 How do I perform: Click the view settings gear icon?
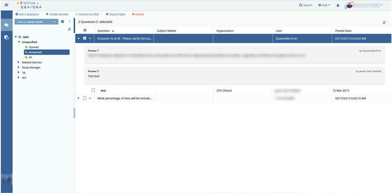click(63, 22)
